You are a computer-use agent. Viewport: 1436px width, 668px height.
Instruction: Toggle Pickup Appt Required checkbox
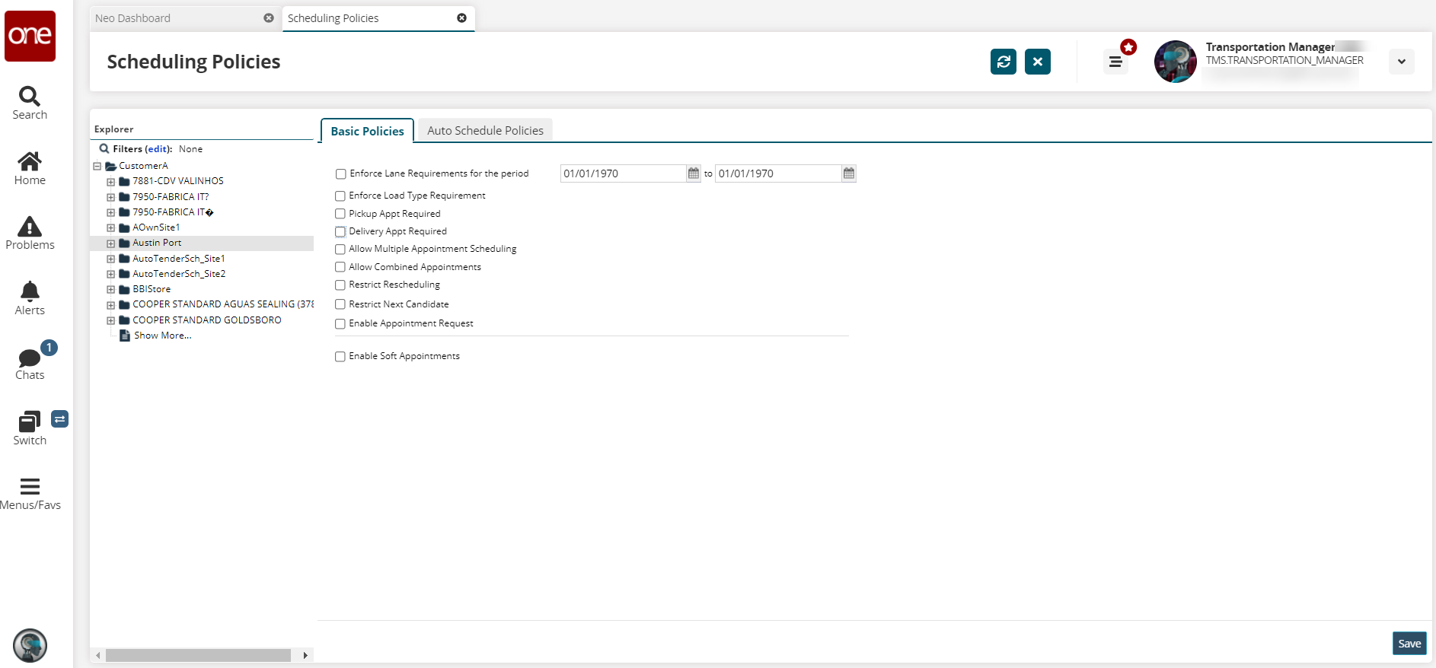(x=340, y=214)
